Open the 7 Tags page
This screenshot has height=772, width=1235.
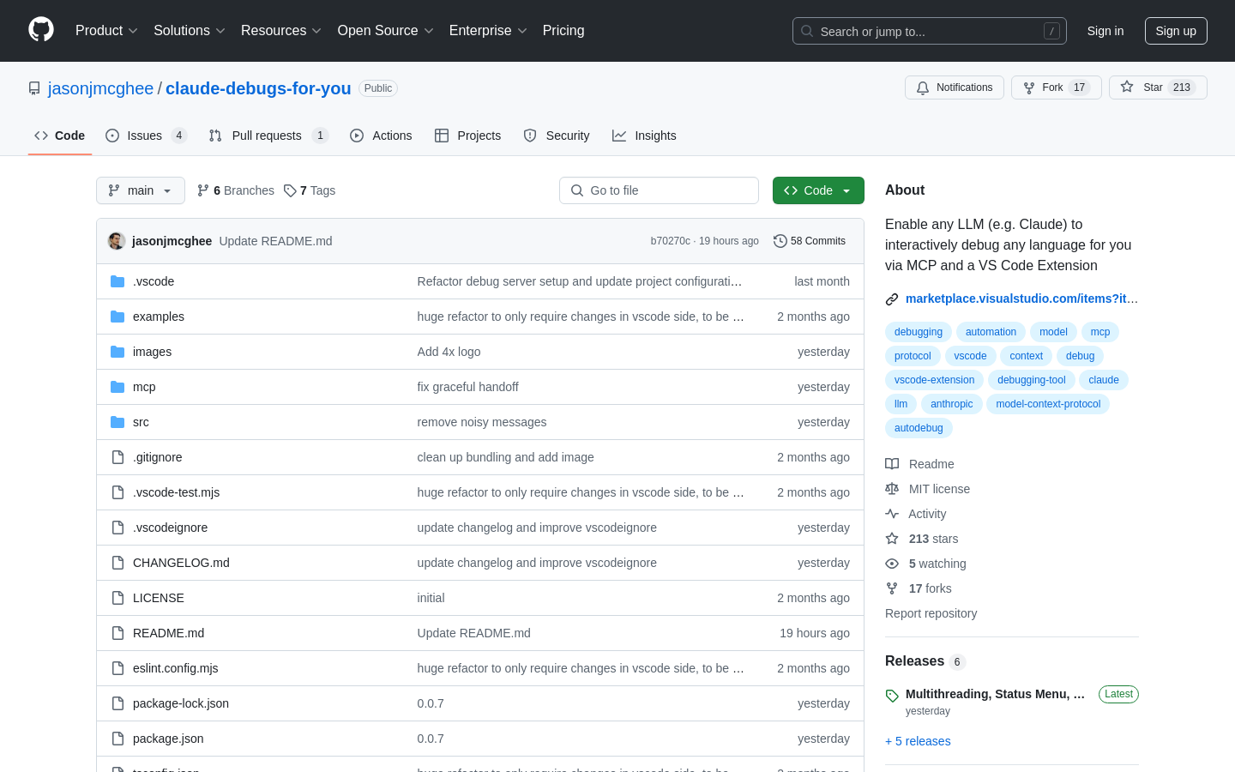pos(310,190)
